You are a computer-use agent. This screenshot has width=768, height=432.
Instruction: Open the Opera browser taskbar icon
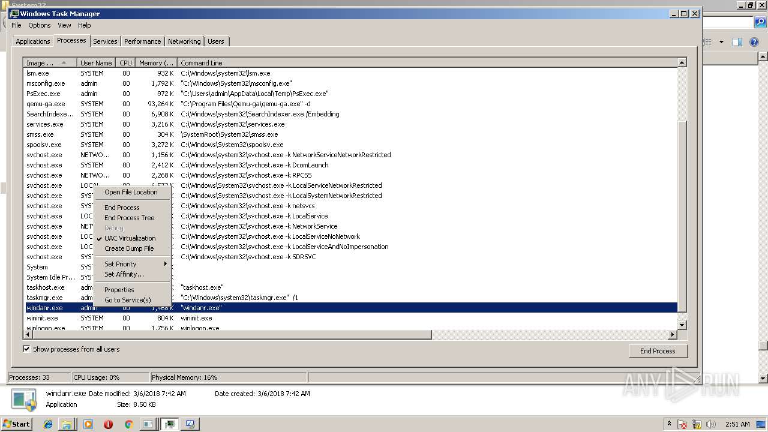pyautogui.click(x=108, y=424)
